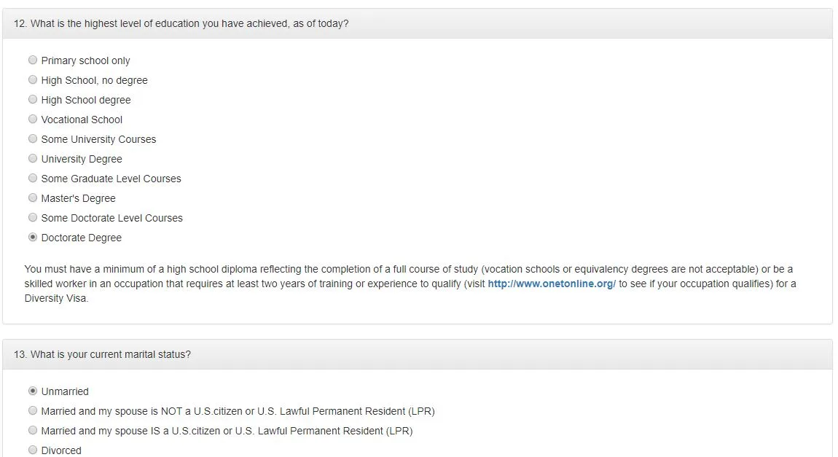
Task: Choose the Divorced marital status
Action: tap(33, 450)
